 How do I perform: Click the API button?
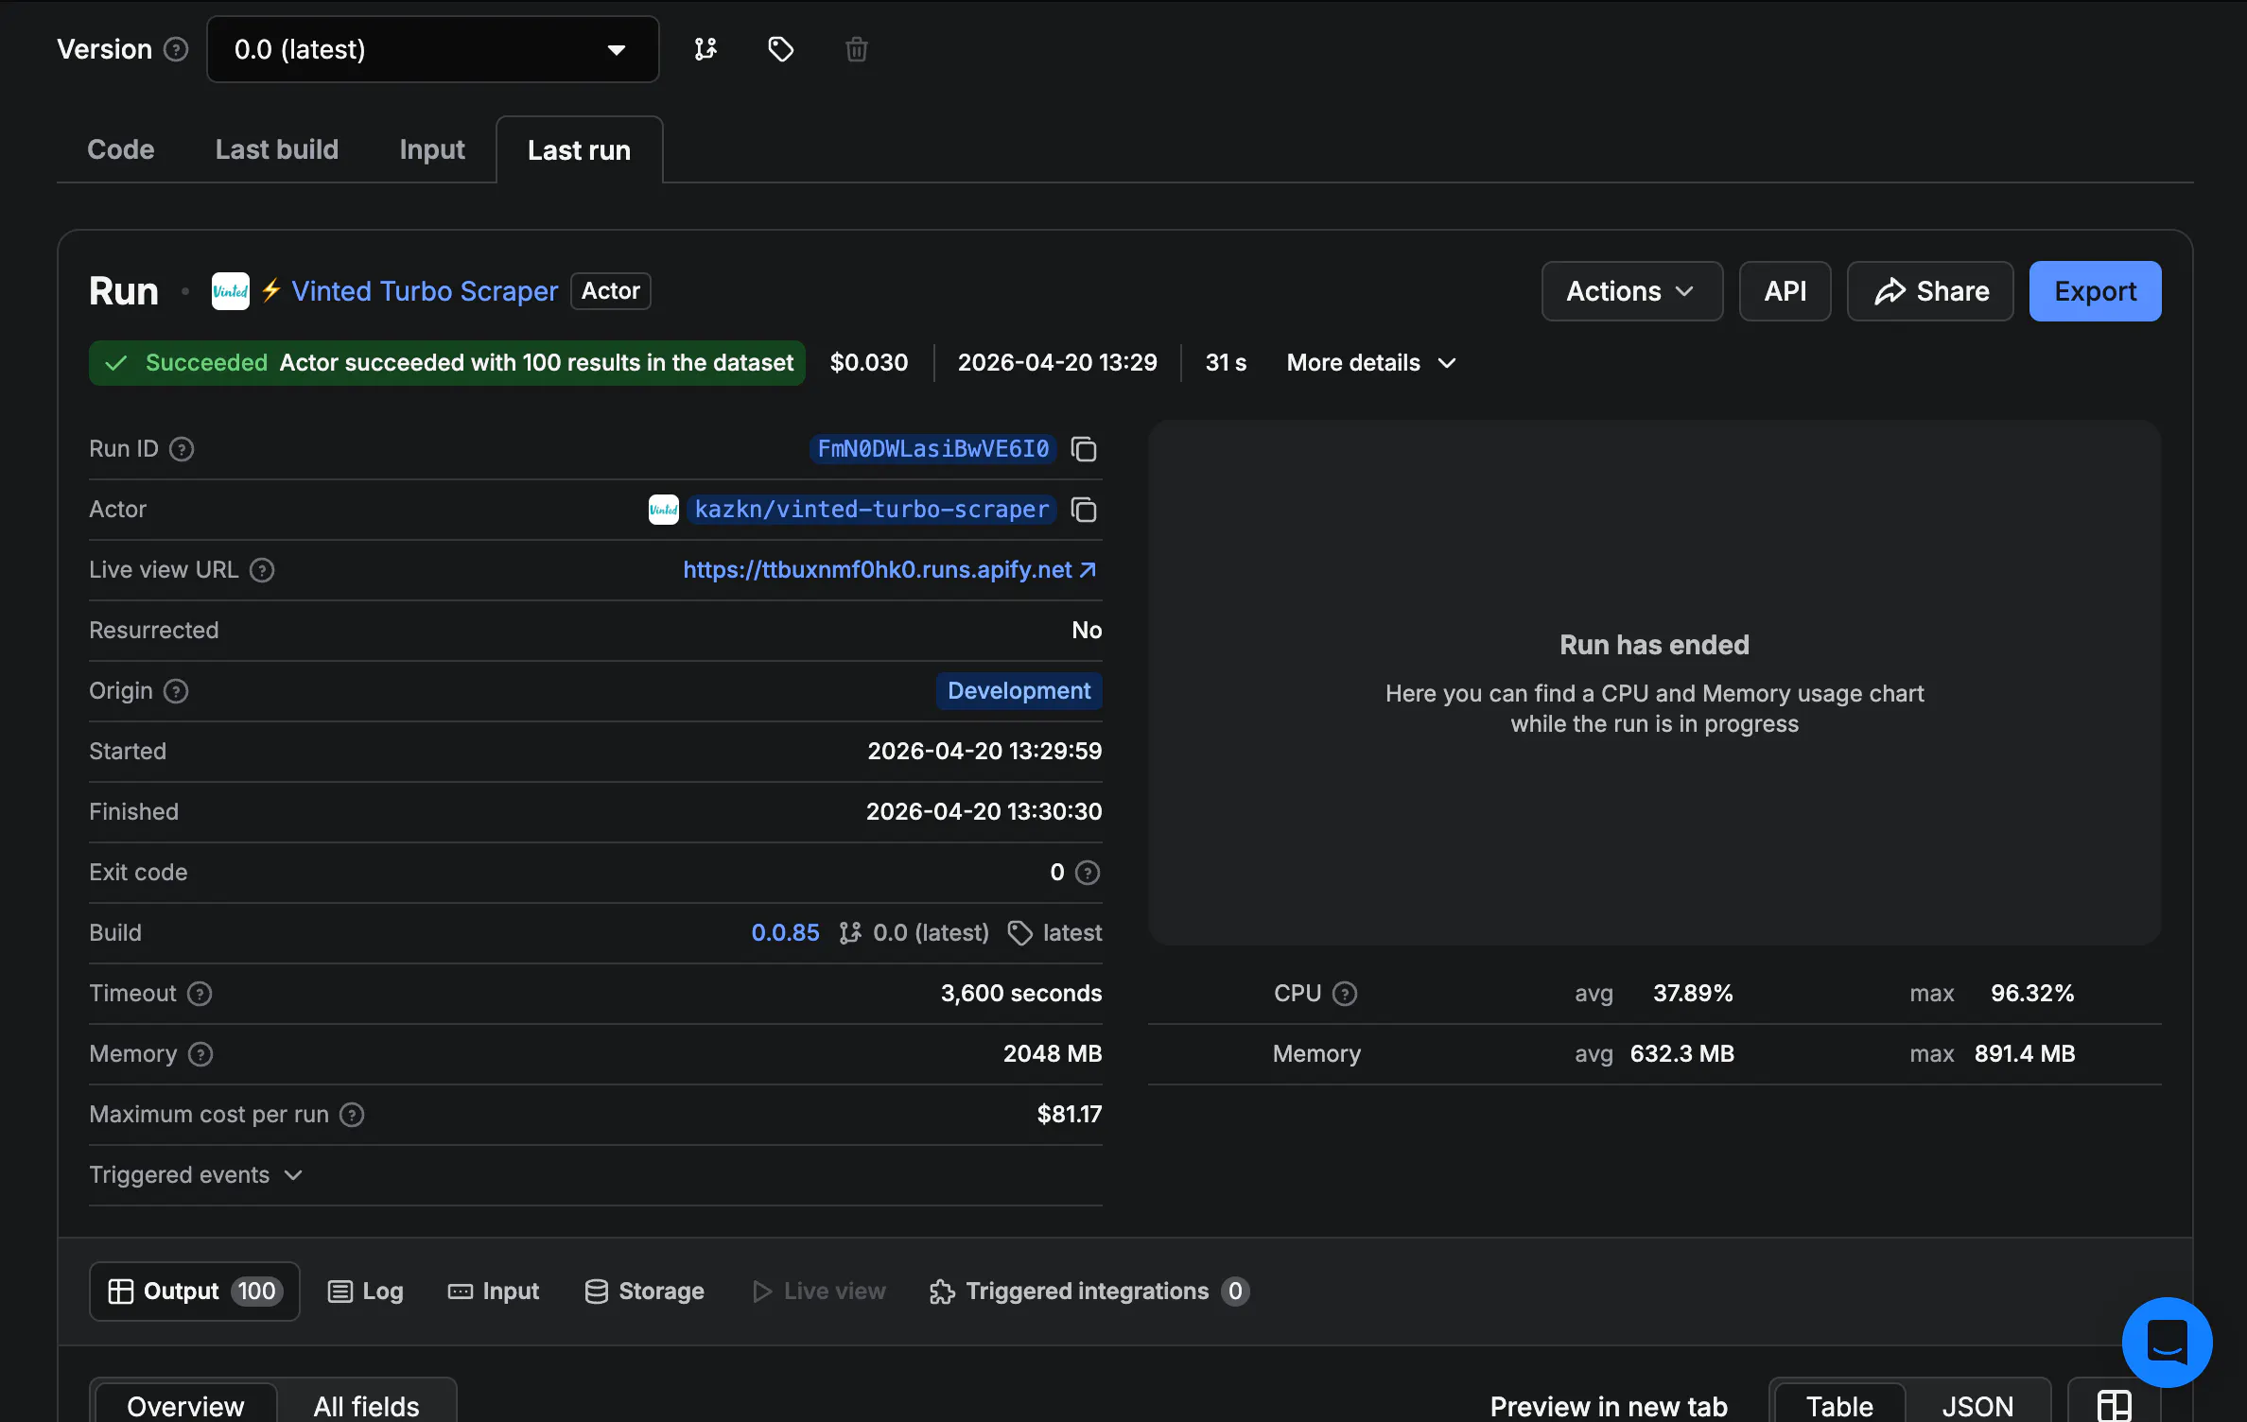(1785, 291)
